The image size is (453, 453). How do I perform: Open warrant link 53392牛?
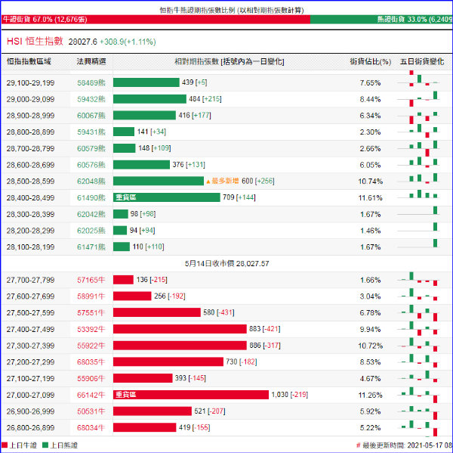91,329
